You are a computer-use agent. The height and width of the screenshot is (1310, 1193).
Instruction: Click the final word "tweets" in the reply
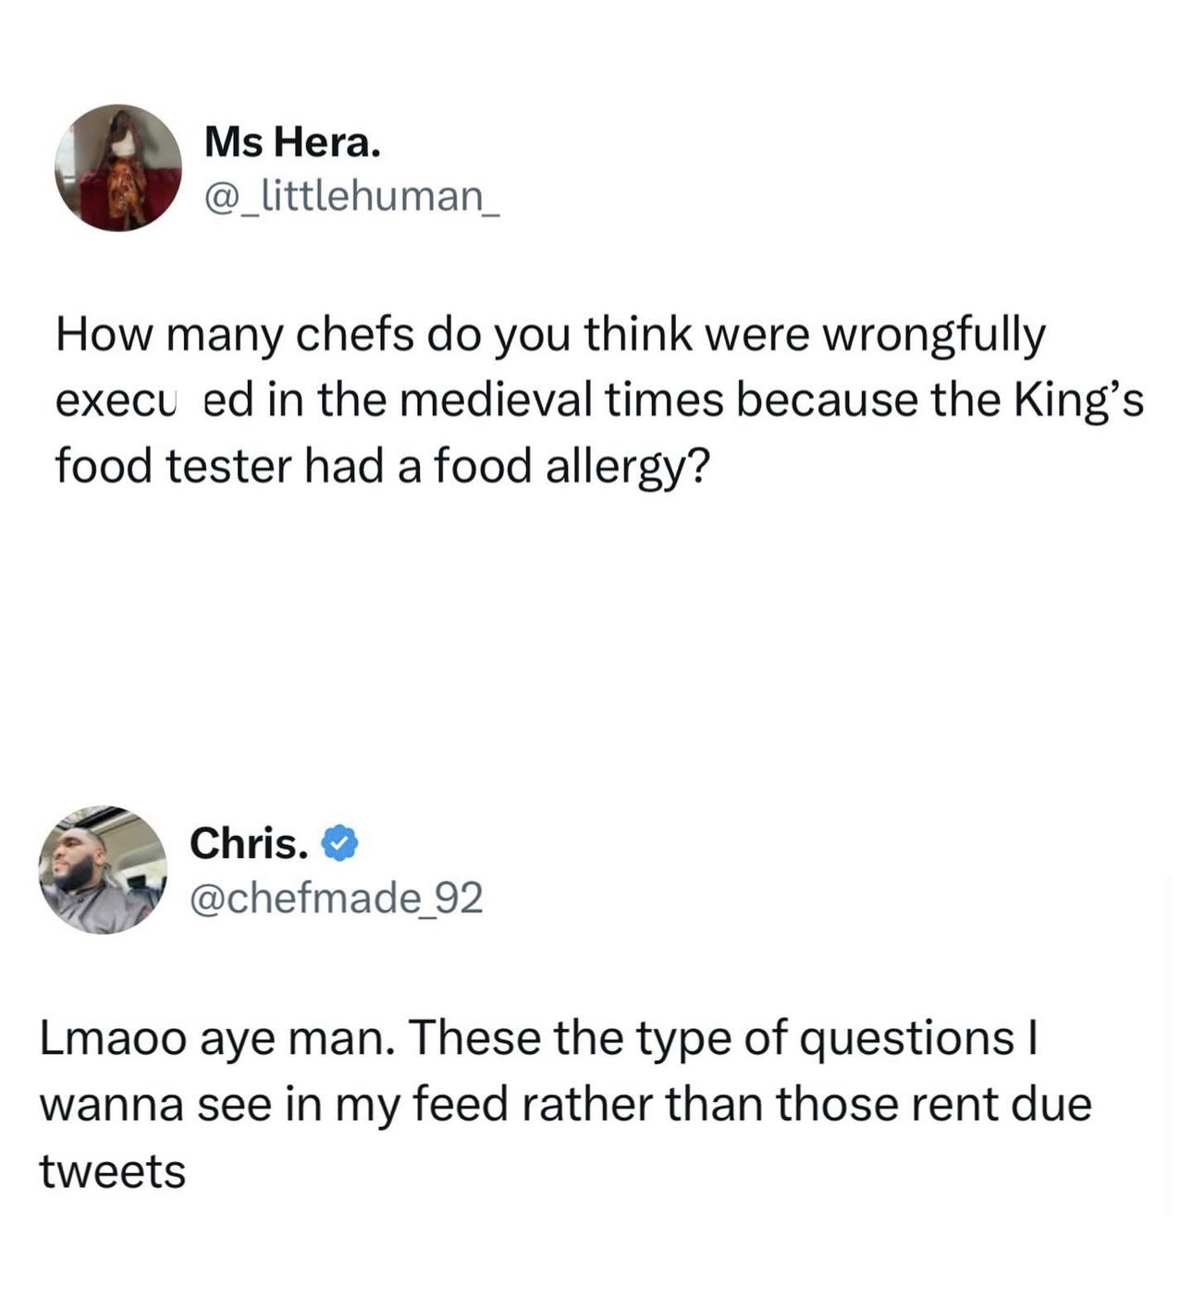[112, 1171]
